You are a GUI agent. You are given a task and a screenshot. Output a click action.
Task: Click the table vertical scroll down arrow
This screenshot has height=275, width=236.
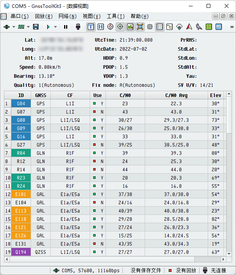[229, 254]
